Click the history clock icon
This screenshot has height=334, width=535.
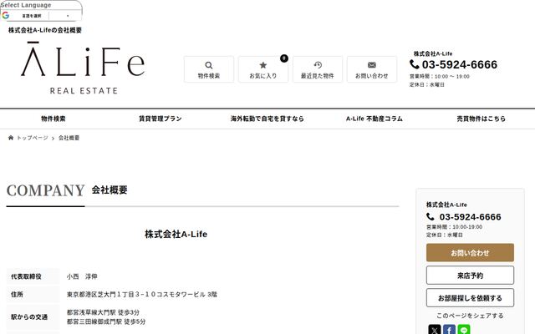pyautogui.click(x=318, y=65)
